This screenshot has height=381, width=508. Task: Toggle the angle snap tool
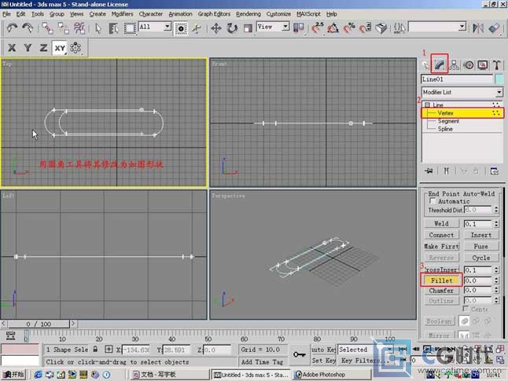click(x=333, y=28)
